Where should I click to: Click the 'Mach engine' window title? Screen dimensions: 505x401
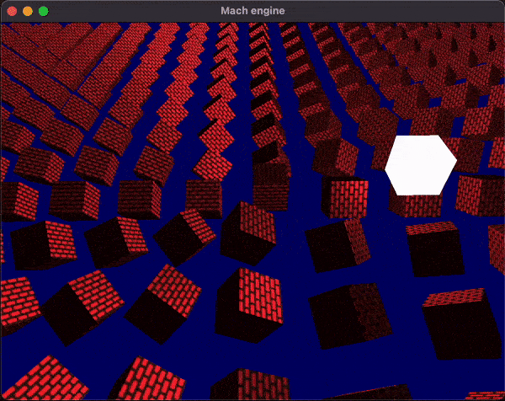pyautogui.click(x=252, y=11)
